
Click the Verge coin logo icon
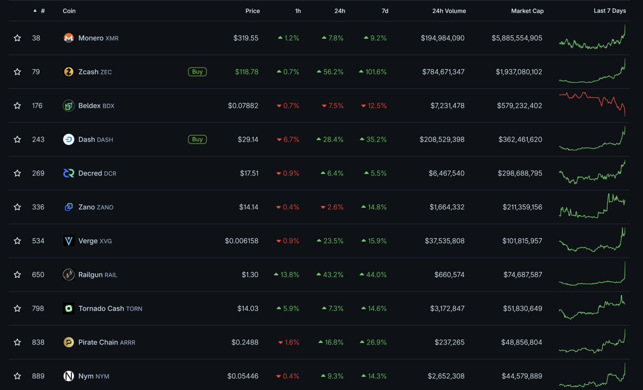(69, 241)
